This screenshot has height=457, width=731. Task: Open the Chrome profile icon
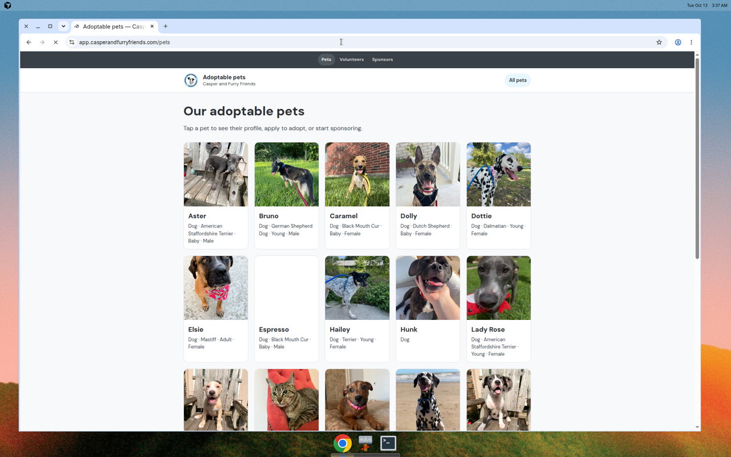click(678, 42)
